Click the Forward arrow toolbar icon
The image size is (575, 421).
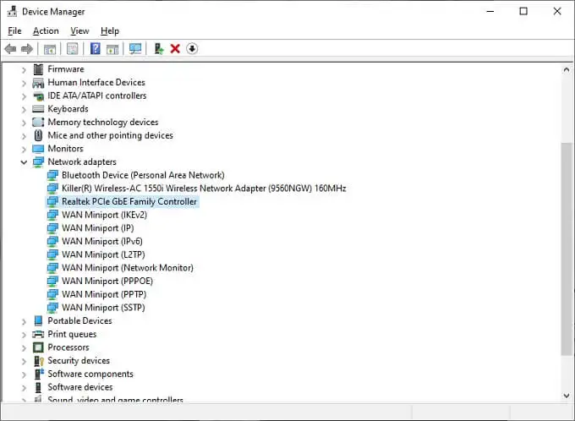click(x=27, y=48)
